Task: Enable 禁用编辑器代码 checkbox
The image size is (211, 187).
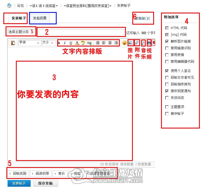Action: click(167, 62)
